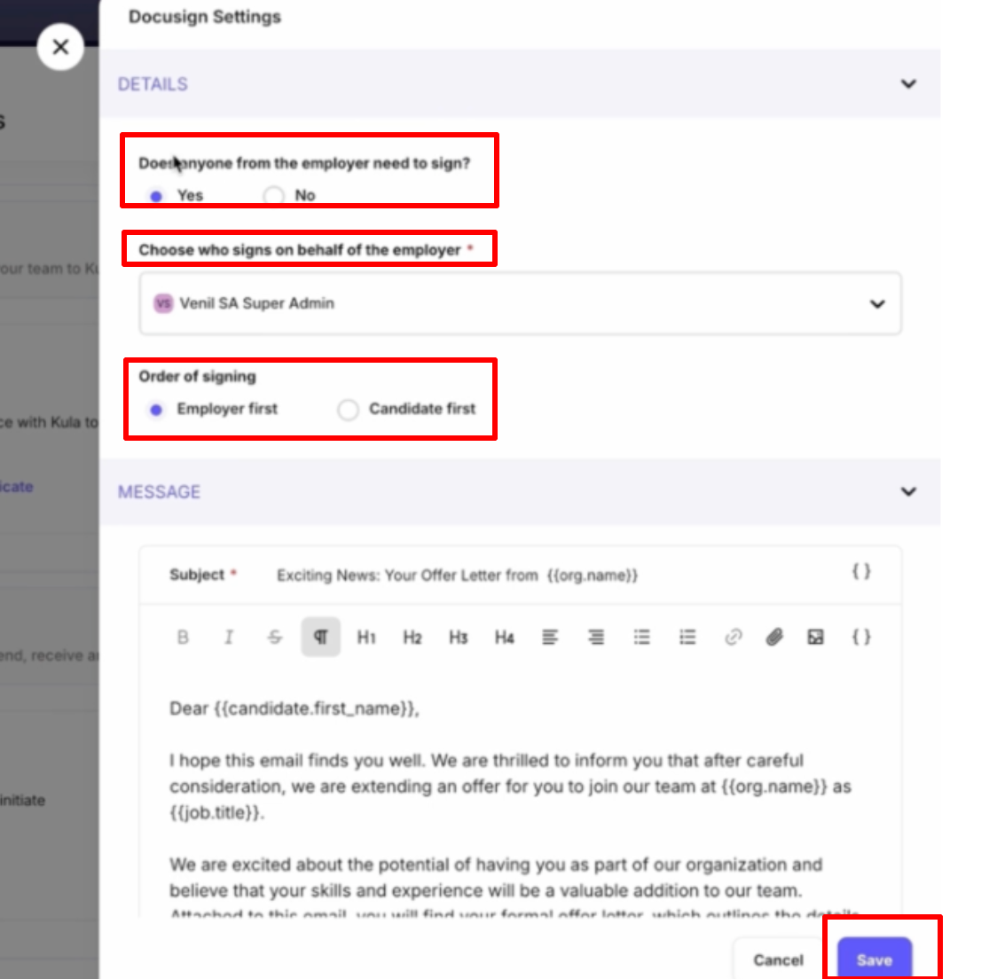Click the Subject field text
Viewport: 997px width, 979px height.
click(x=457, y=576)
